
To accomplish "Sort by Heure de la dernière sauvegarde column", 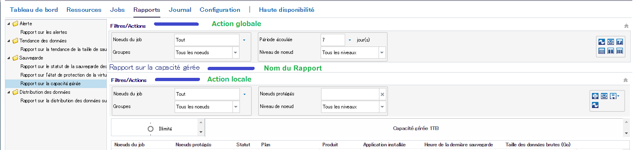I will pos(459,145).
